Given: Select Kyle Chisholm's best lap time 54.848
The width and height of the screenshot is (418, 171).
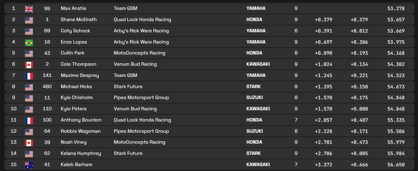Looking at the screenshot, I should click(x=396, y=98).
